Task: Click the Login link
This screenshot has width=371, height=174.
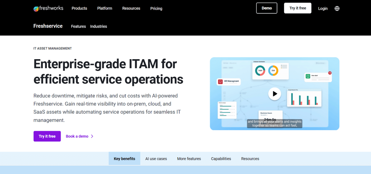Action: (x=323, y=8)
